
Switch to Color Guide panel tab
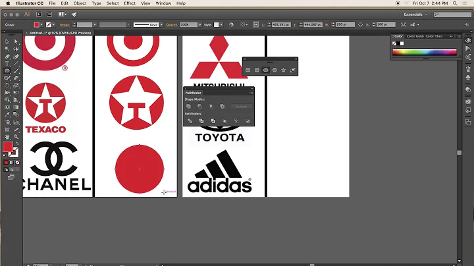415,36
